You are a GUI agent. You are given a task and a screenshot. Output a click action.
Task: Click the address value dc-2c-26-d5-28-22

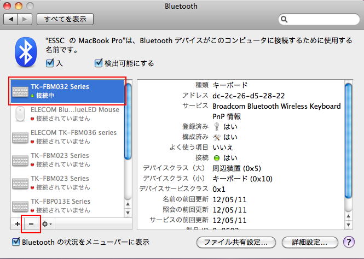click(x=249, y=96)
